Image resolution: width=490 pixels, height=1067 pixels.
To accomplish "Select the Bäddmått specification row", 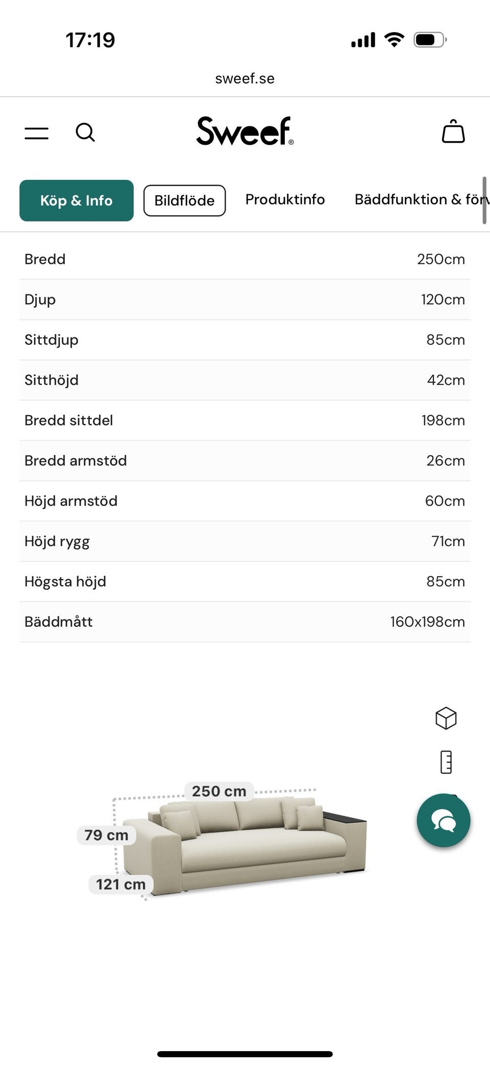I will (244, 622).
